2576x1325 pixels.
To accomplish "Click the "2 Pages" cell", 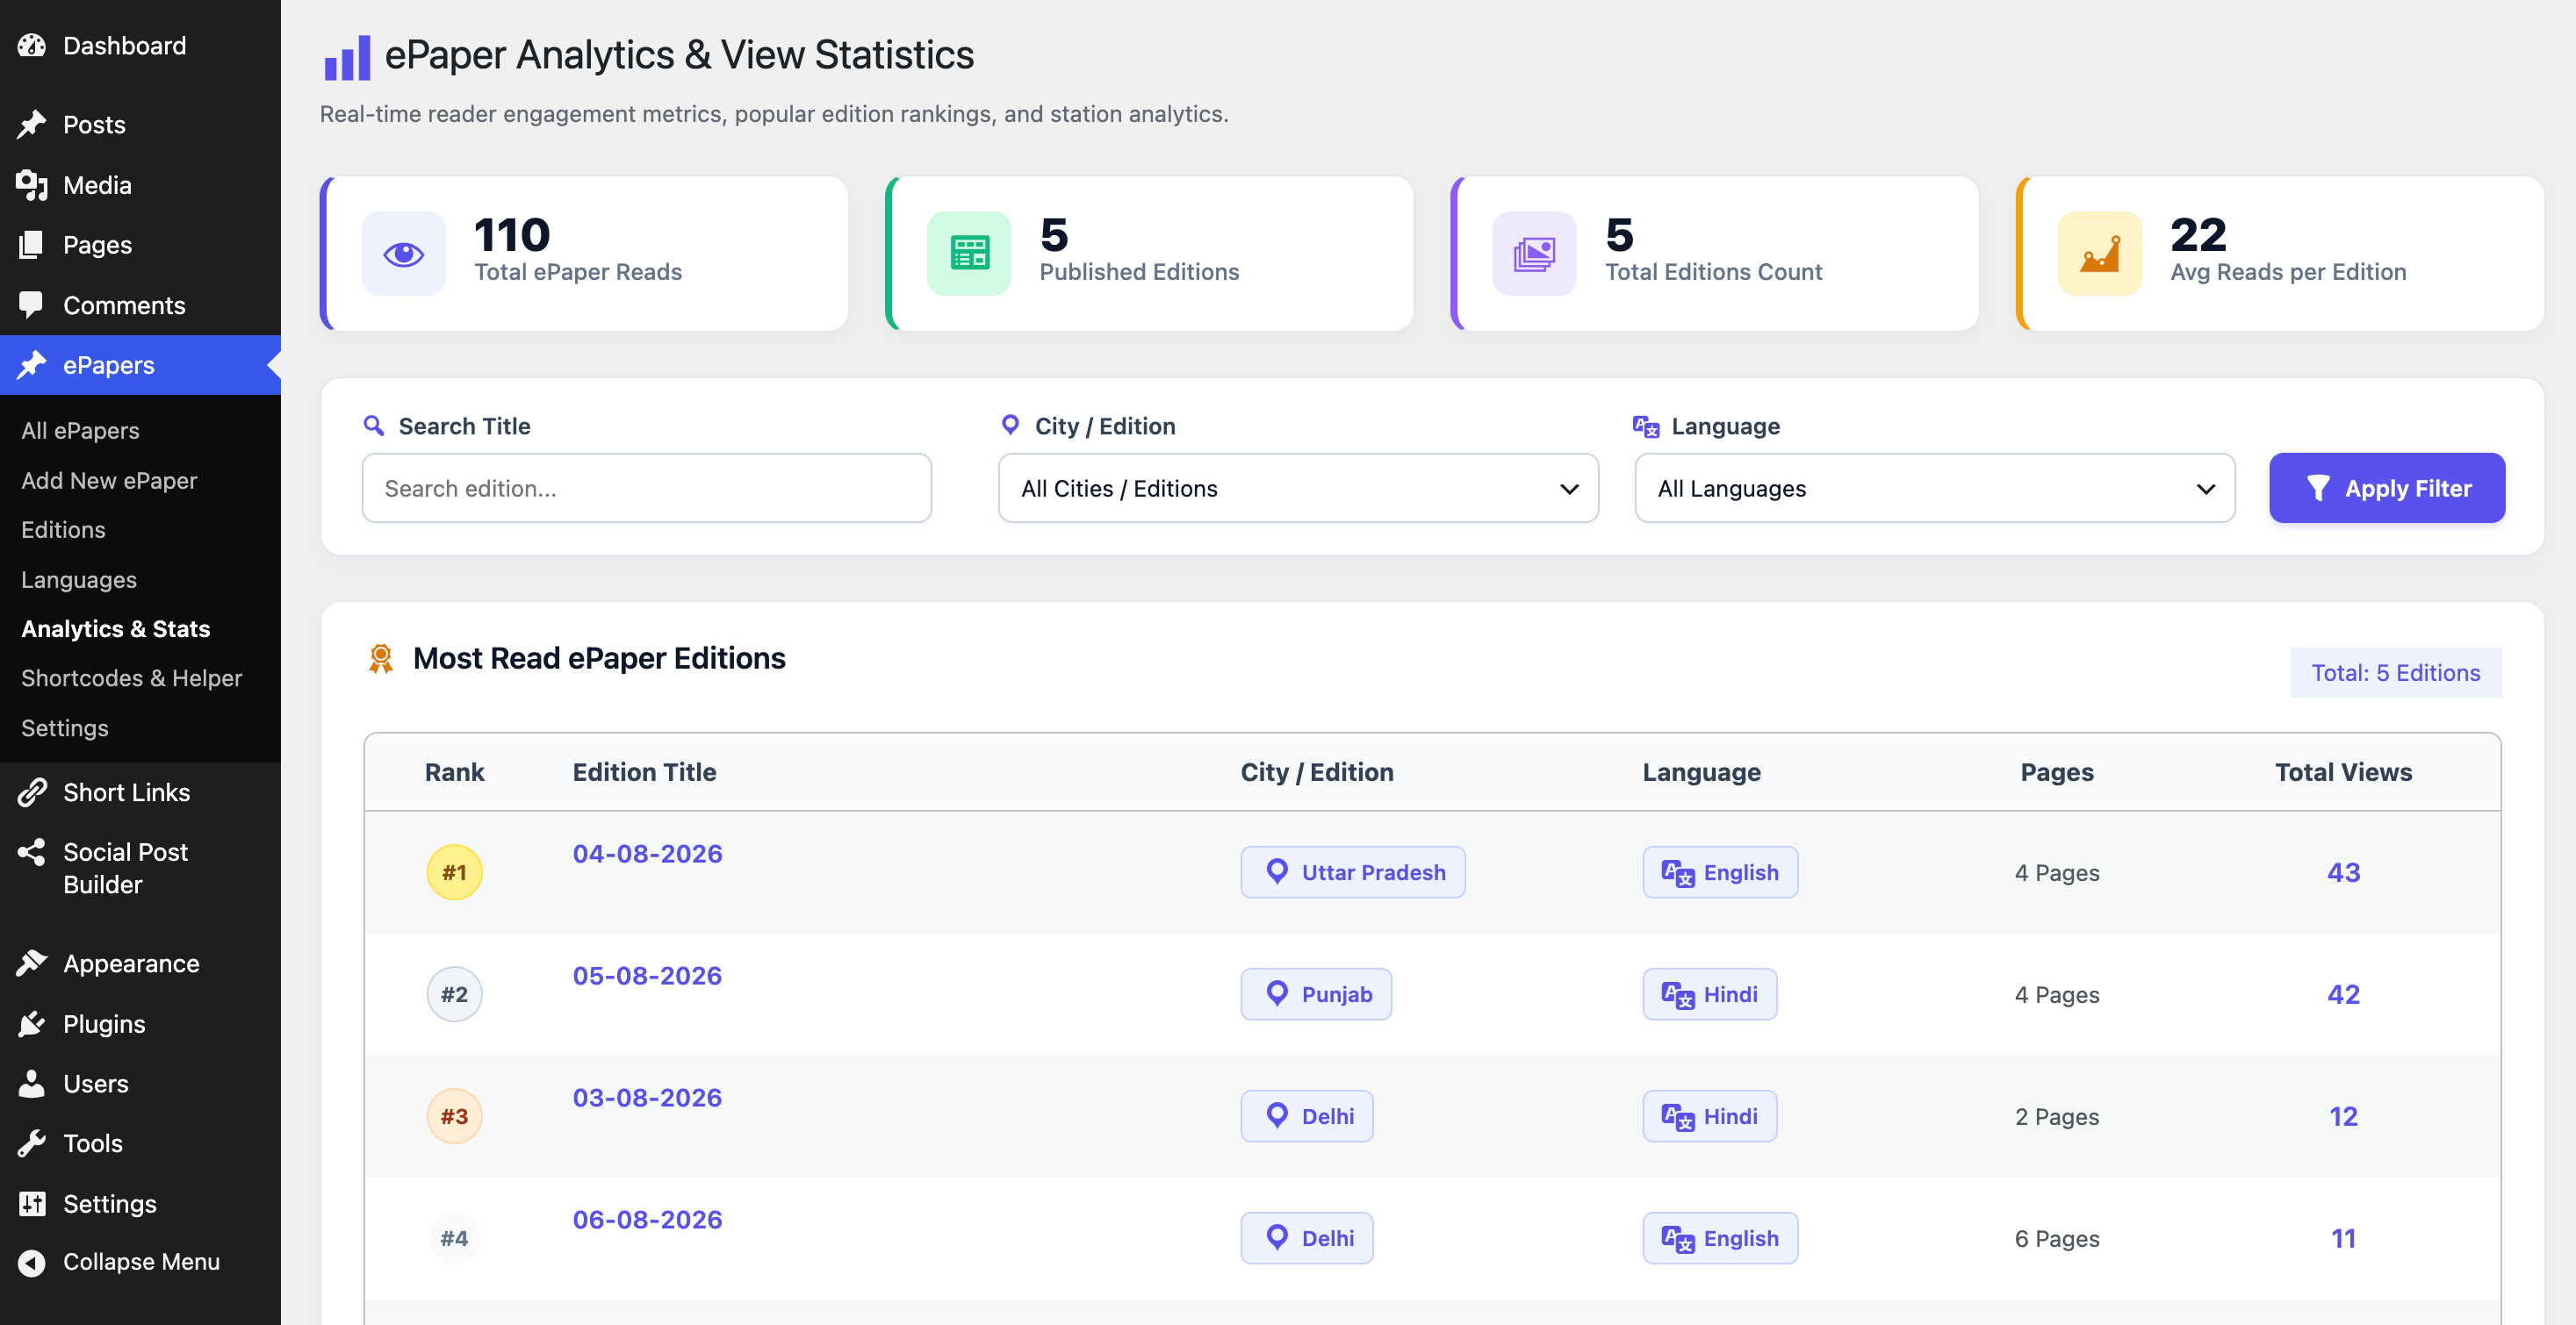I will [2057, 1117].
